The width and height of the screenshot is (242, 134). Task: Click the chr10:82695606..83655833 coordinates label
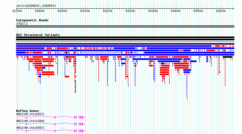click(x=36, y=6)
